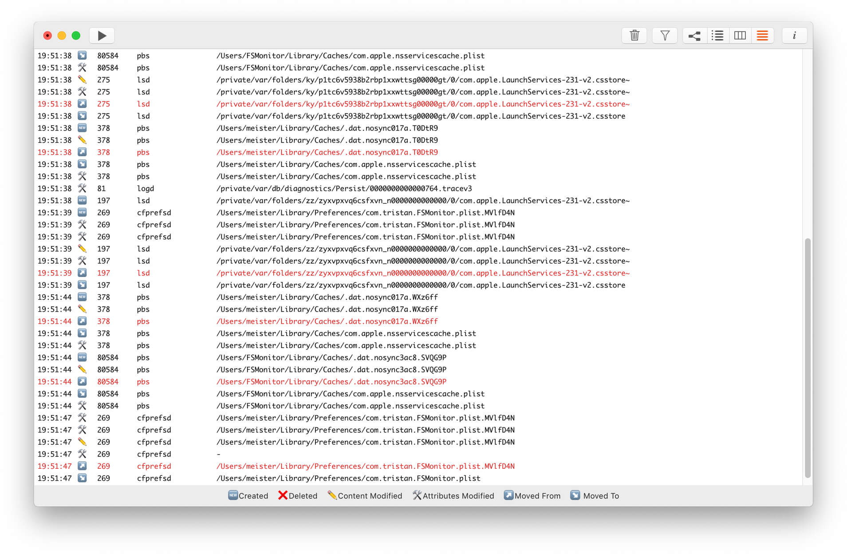Switch to bulleted list view icon

pos(717,36)
